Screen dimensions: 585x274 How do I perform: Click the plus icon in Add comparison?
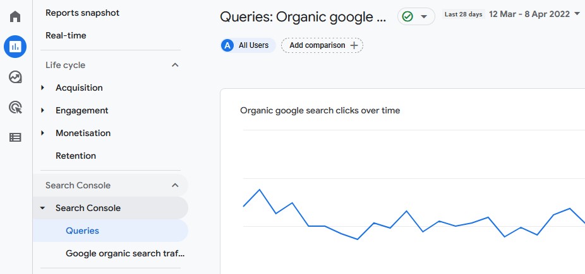(x=354, y=45)
